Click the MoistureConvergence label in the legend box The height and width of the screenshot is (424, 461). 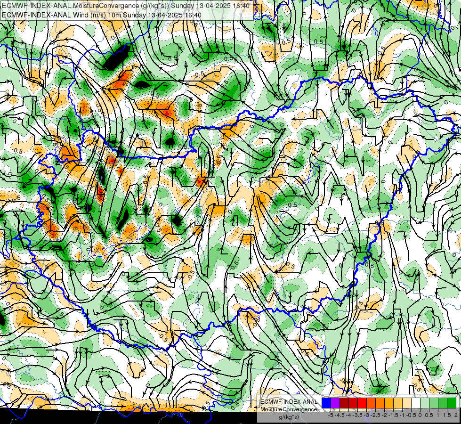[289, 409]
